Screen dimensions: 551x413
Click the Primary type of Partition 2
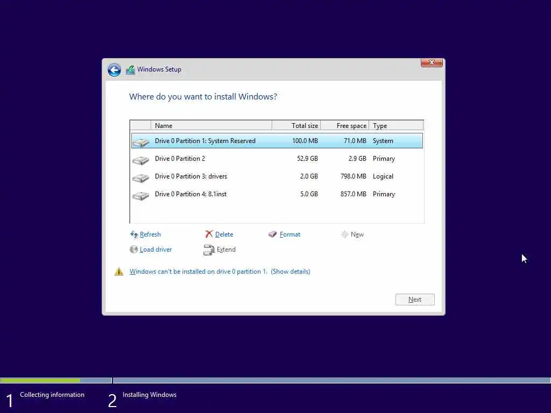pos(384,159)
